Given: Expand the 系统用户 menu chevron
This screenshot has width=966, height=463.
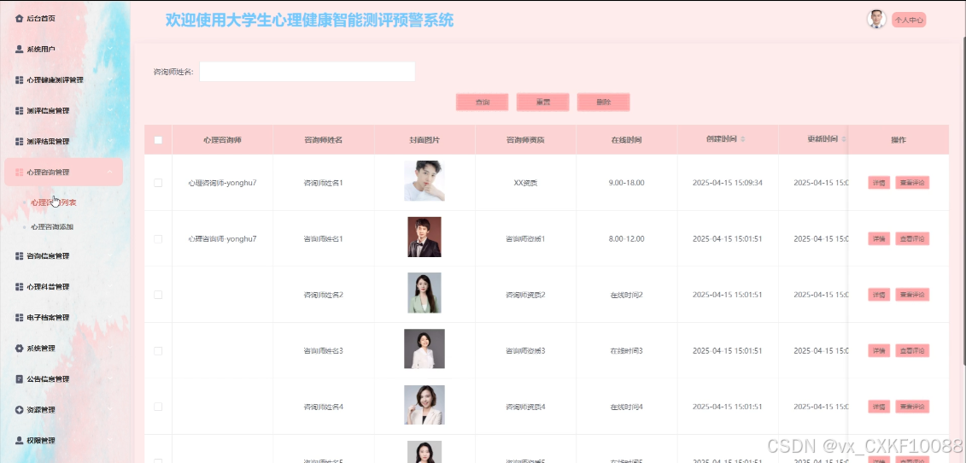Looking at the screenshot, I should pos(109,50).
